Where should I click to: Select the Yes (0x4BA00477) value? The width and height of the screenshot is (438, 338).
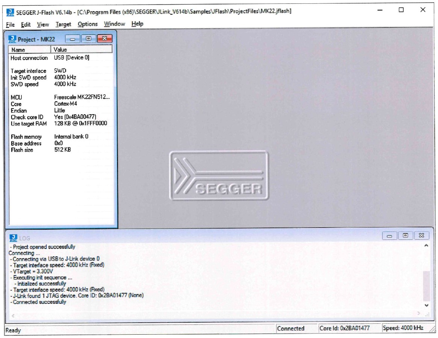tap(75, 117)
